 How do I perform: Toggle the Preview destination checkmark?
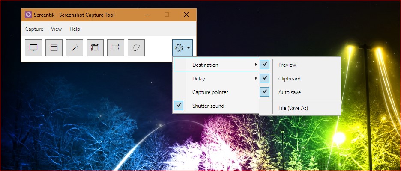[265, 65]
